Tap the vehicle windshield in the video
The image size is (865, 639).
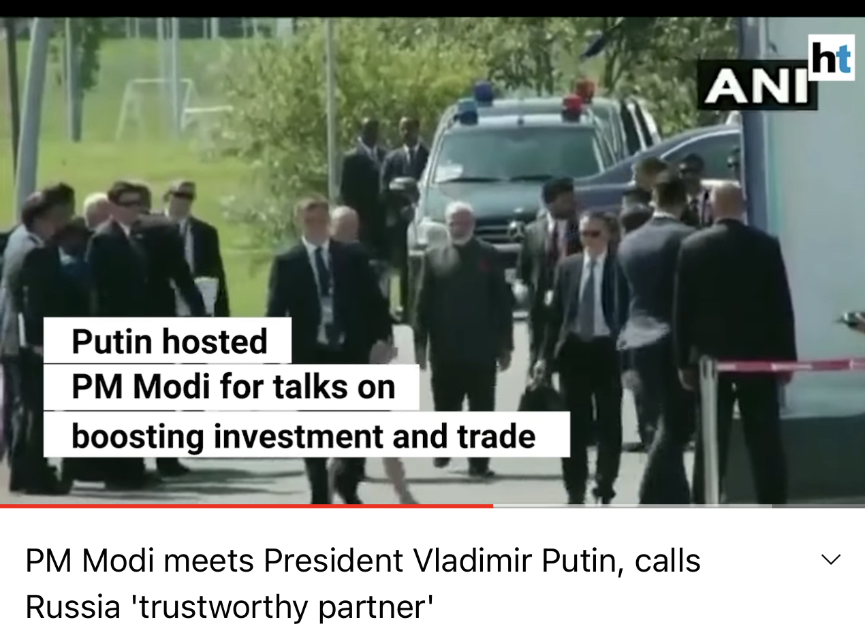(519, 154)
